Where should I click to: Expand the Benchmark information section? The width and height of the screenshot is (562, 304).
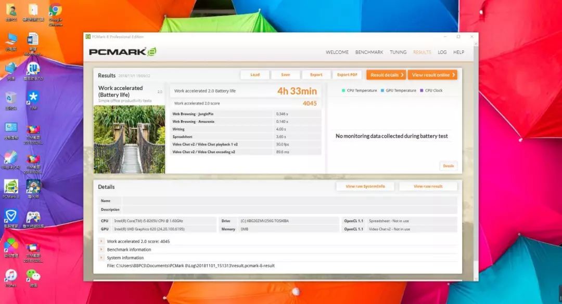coord(101,249)
